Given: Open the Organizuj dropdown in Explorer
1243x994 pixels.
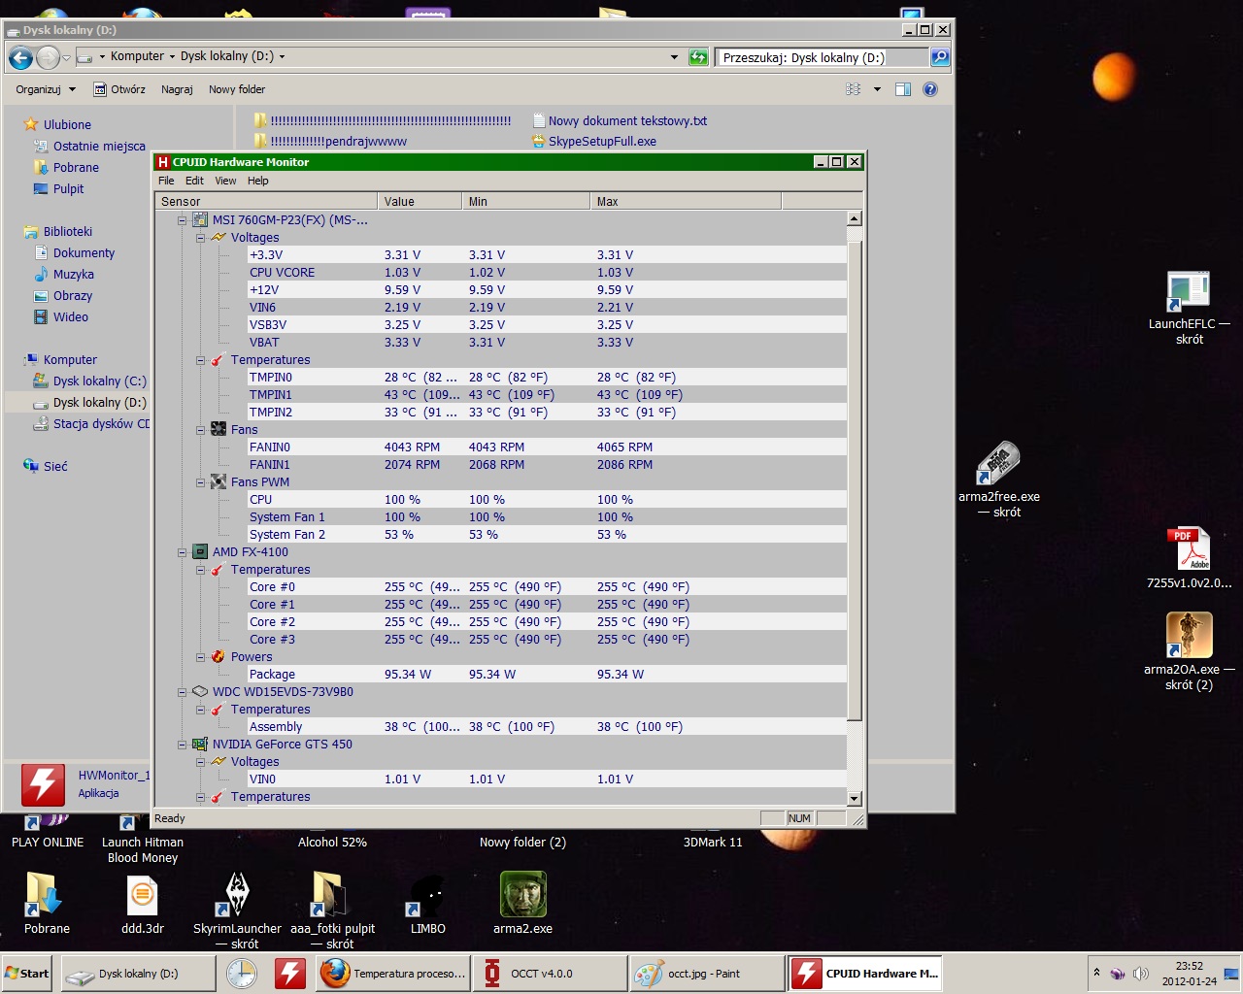Looking at the screenshot, I should (46, 89).
